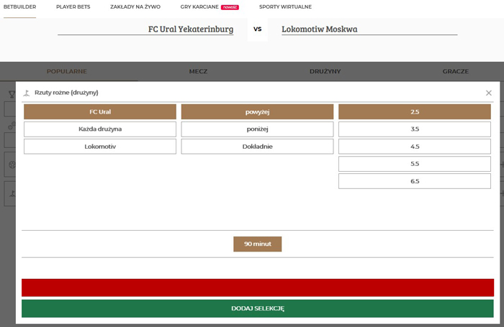Click the football icon in left sidebar
The width and height of the screenshot is (504, 327).
[12, 165]
